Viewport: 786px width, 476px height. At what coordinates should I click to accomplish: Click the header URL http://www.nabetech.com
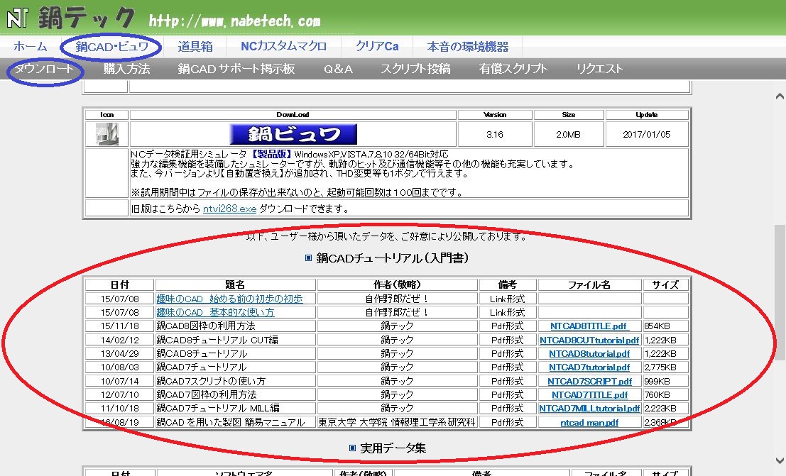pyautogui.click(x=234, y=21)
